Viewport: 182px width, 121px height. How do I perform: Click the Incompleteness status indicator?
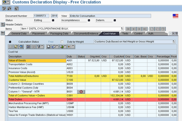coord(89,20)
